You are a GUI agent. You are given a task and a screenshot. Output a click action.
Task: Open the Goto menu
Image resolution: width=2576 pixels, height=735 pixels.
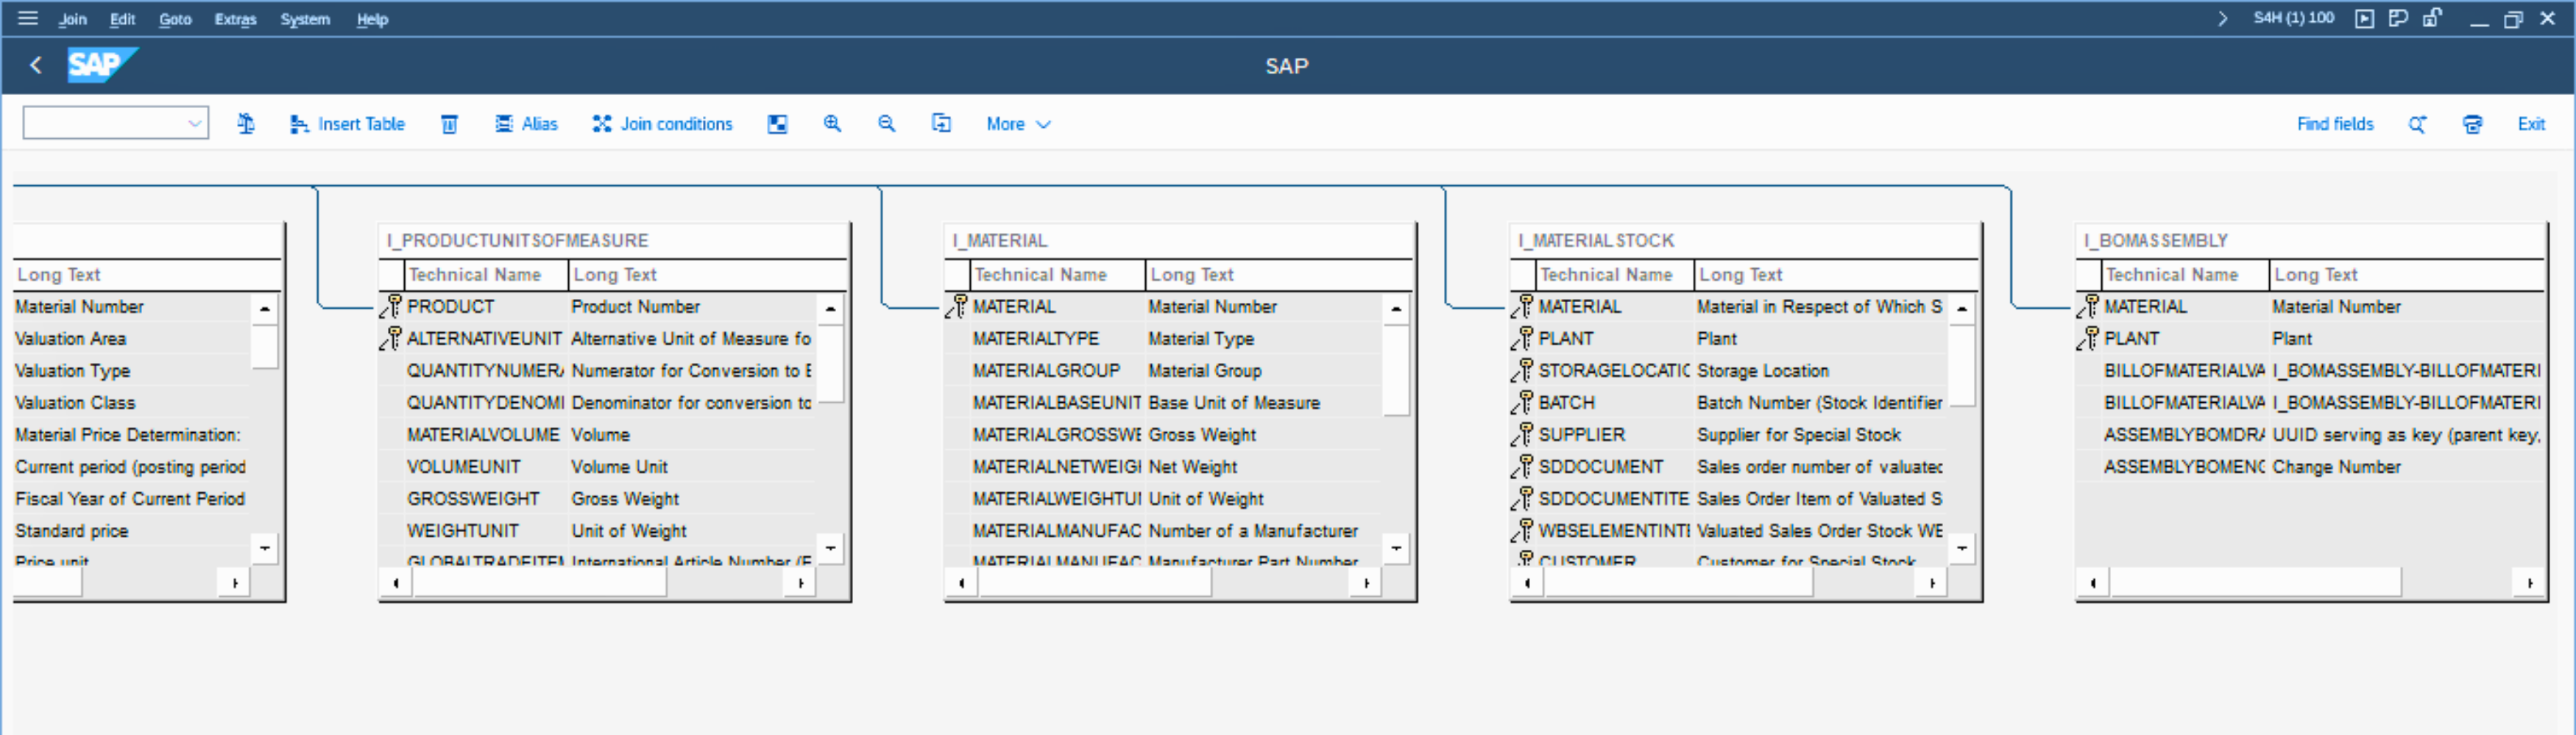175,19
